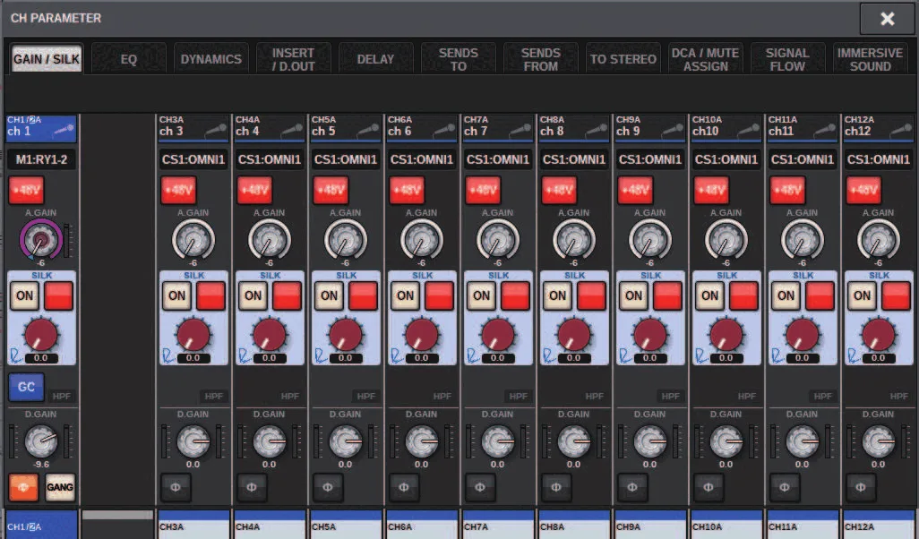Toggle phase invert on ch 5

(328, 487)
